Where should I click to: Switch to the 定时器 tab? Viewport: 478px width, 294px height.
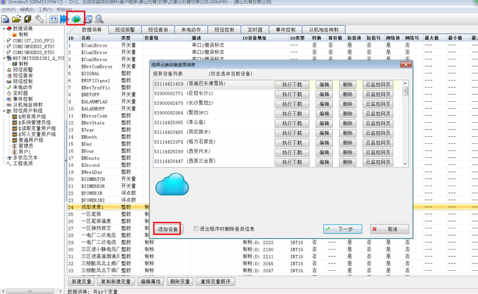coord(255,29)
